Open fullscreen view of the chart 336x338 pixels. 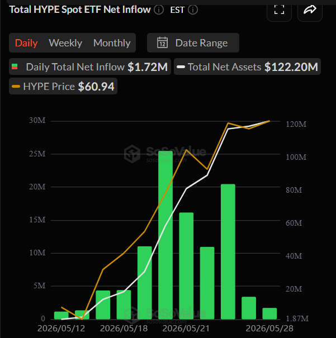279,10
